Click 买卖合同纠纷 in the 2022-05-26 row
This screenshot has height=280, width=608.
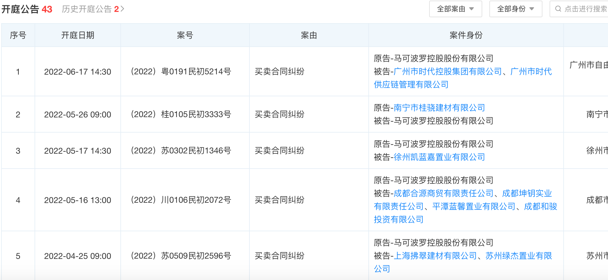pyautogui.click(x=280, y=114)
